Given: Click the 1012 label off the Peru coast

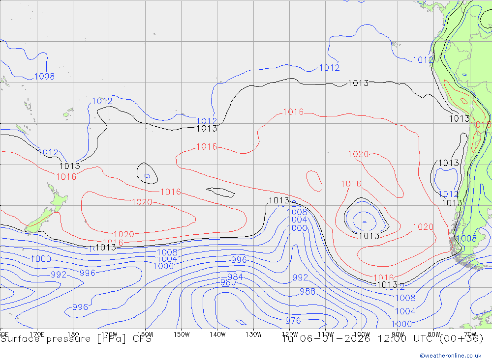Looking at the screenshot, I should pyautogui.click(x=423, y=60).
